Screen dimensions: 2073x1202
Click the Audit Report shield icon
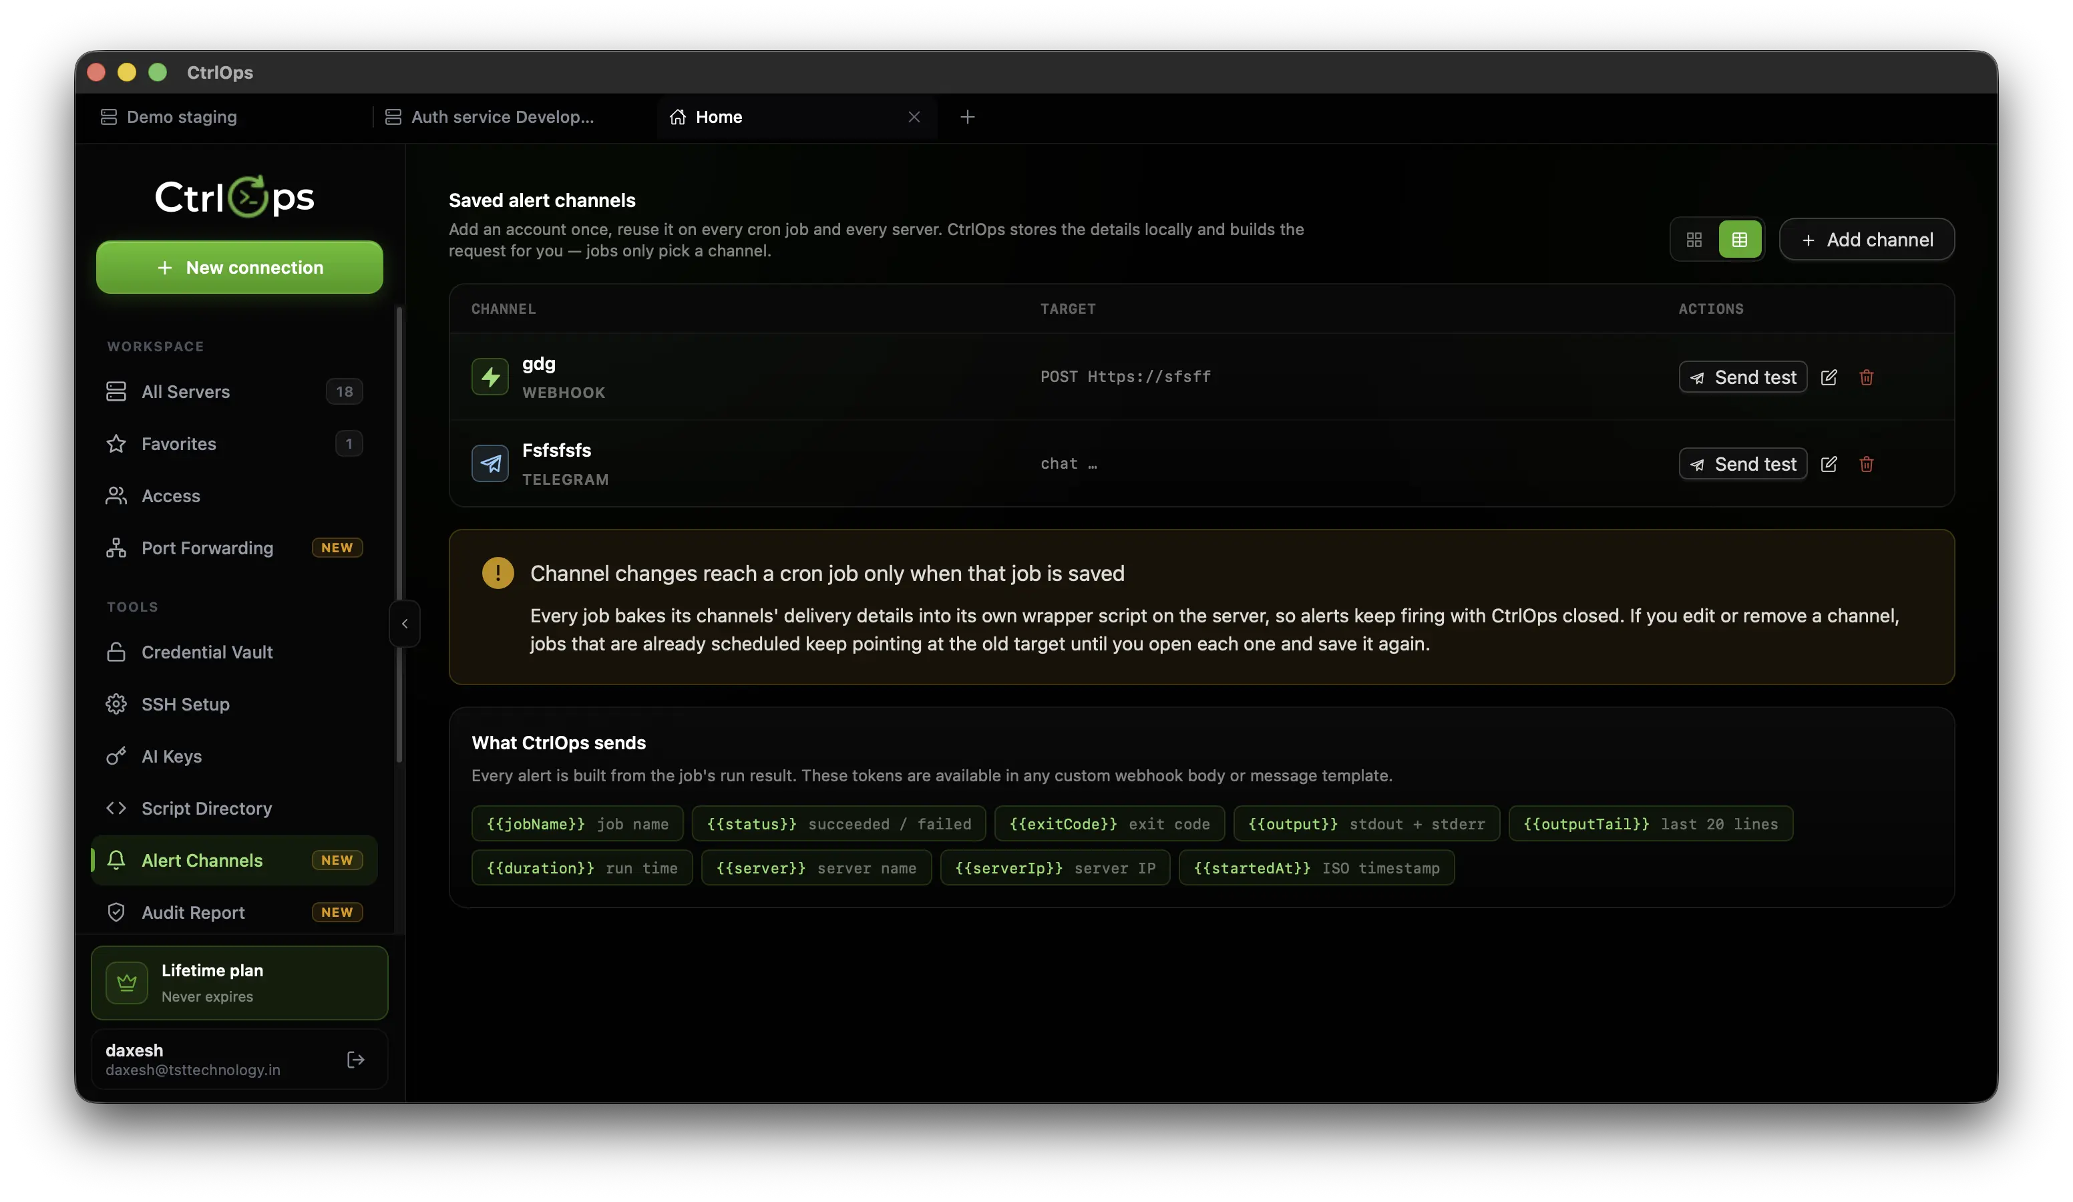(116, 912)
